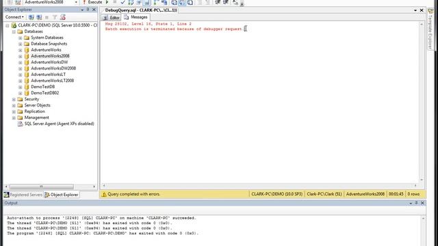This screenshot has width=438, height=246.
Task: Toggle auto-hide pin on Output panel
Action: click(416, 203)
